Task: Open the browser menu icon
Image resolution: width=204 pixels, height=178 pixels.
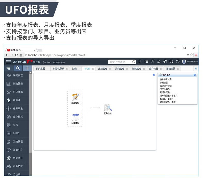Action: [x=196, y=55]
